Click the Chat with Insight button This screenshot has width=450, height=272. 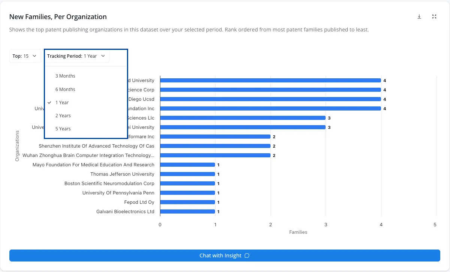pyautogui.click(x=225, y=256)
